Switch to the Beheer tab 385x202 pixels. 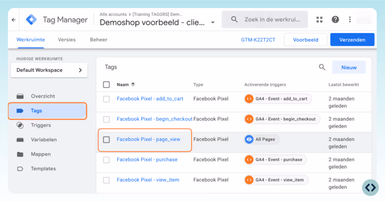point(98,40)
